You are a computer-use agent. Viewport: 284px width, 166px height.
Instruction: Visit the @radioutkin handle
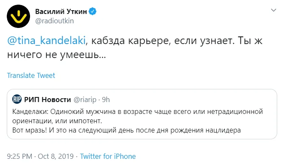click(55, 21)
